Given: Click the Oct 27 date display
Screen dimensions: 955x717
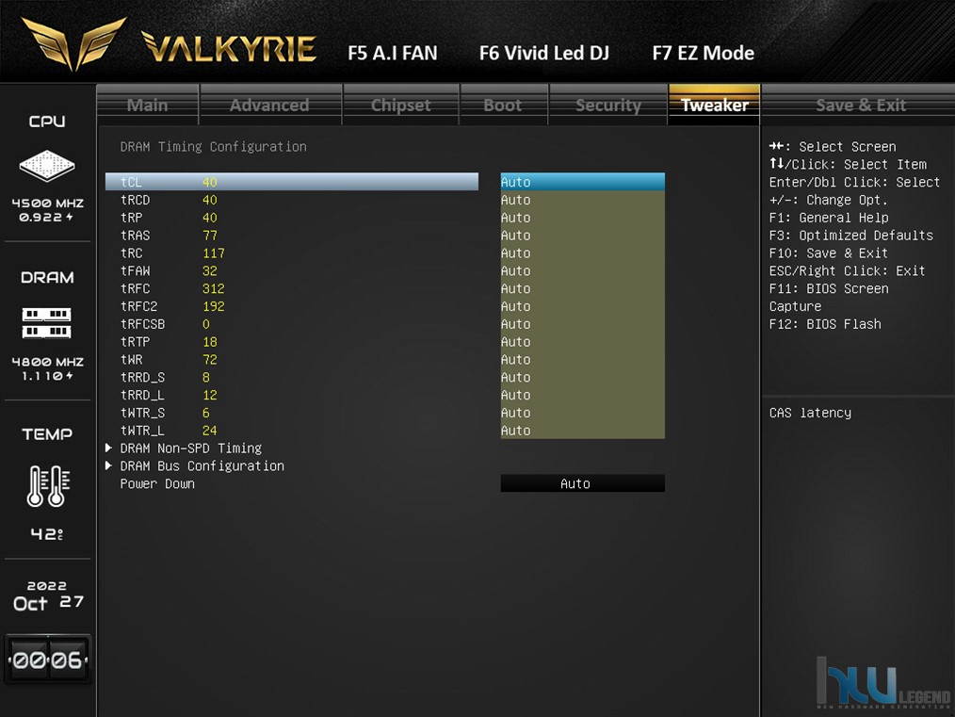Looking at the screenshot, I should (x=48, y=602).
